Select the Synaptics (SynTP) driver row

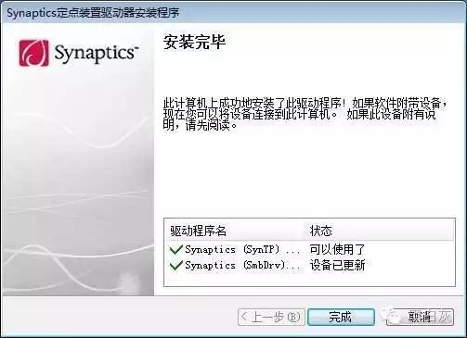coord(309,249)
